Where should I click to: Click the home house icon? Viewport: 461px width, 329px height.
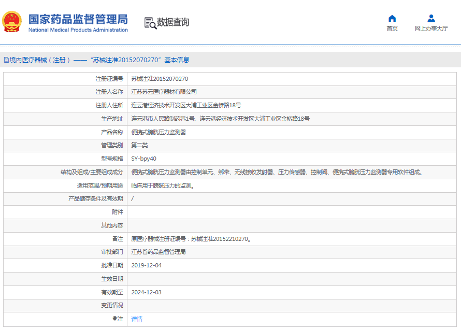(x=392, y=19)
